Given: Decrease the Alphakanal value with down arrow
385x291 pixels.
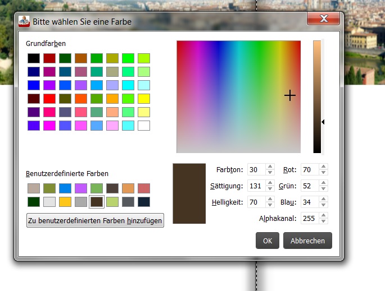Looking at the screenshot, I should (x=323, y=221).
